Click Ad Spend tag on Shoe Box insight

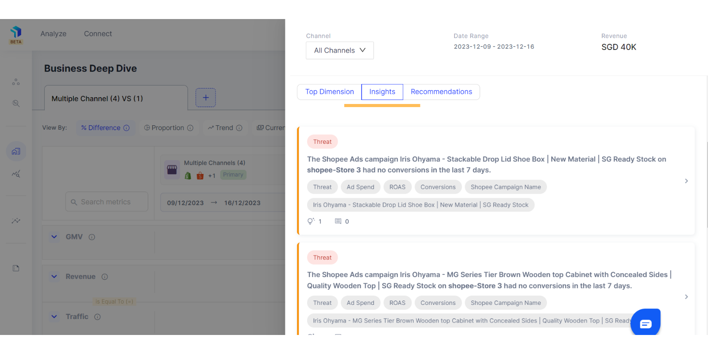click(x=360, y=187)
